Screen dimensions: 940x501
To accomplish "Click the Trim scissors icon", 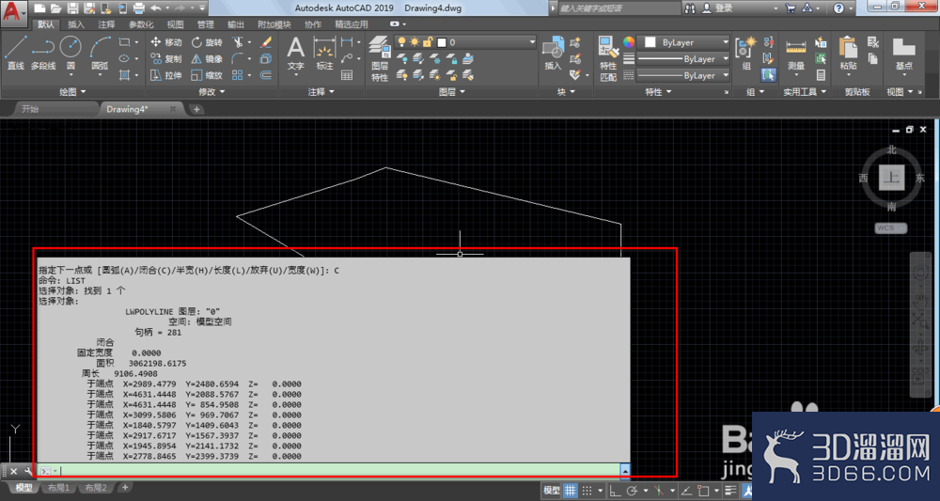I will pyautogui.click(x=238, y=42).
